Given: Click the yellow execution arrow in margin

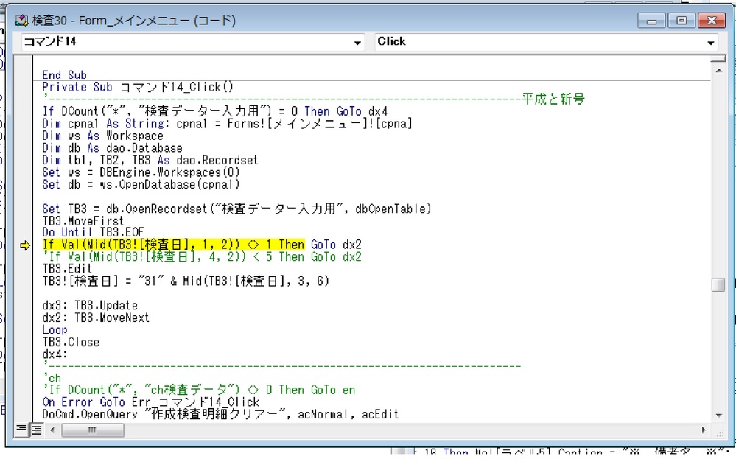Looking at the screenshot, I should pos(24,245).
